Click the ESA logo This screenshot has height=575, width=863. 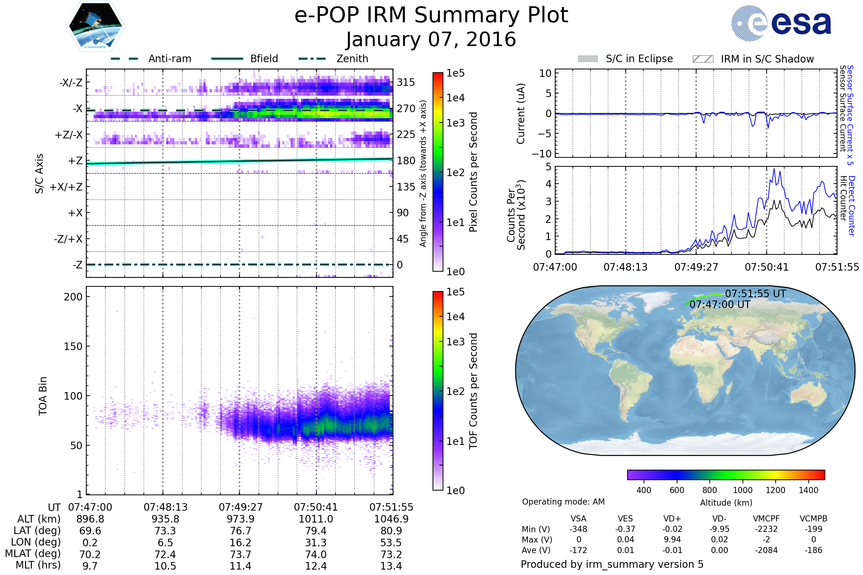coord(781,23)
